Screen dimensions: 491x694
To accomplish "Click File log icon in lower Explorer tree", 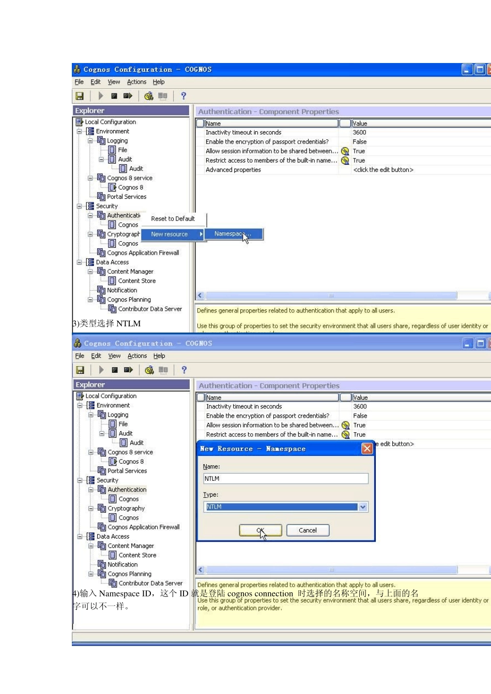I will click(113, 424).
